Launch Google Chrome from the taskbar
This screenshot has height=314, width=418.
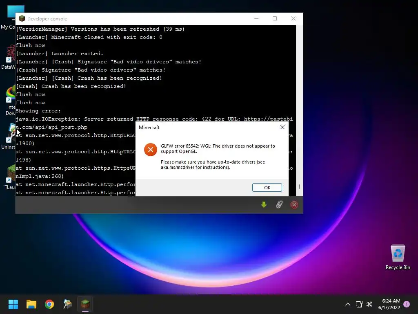pyautogui.click(x=49, y=304)
